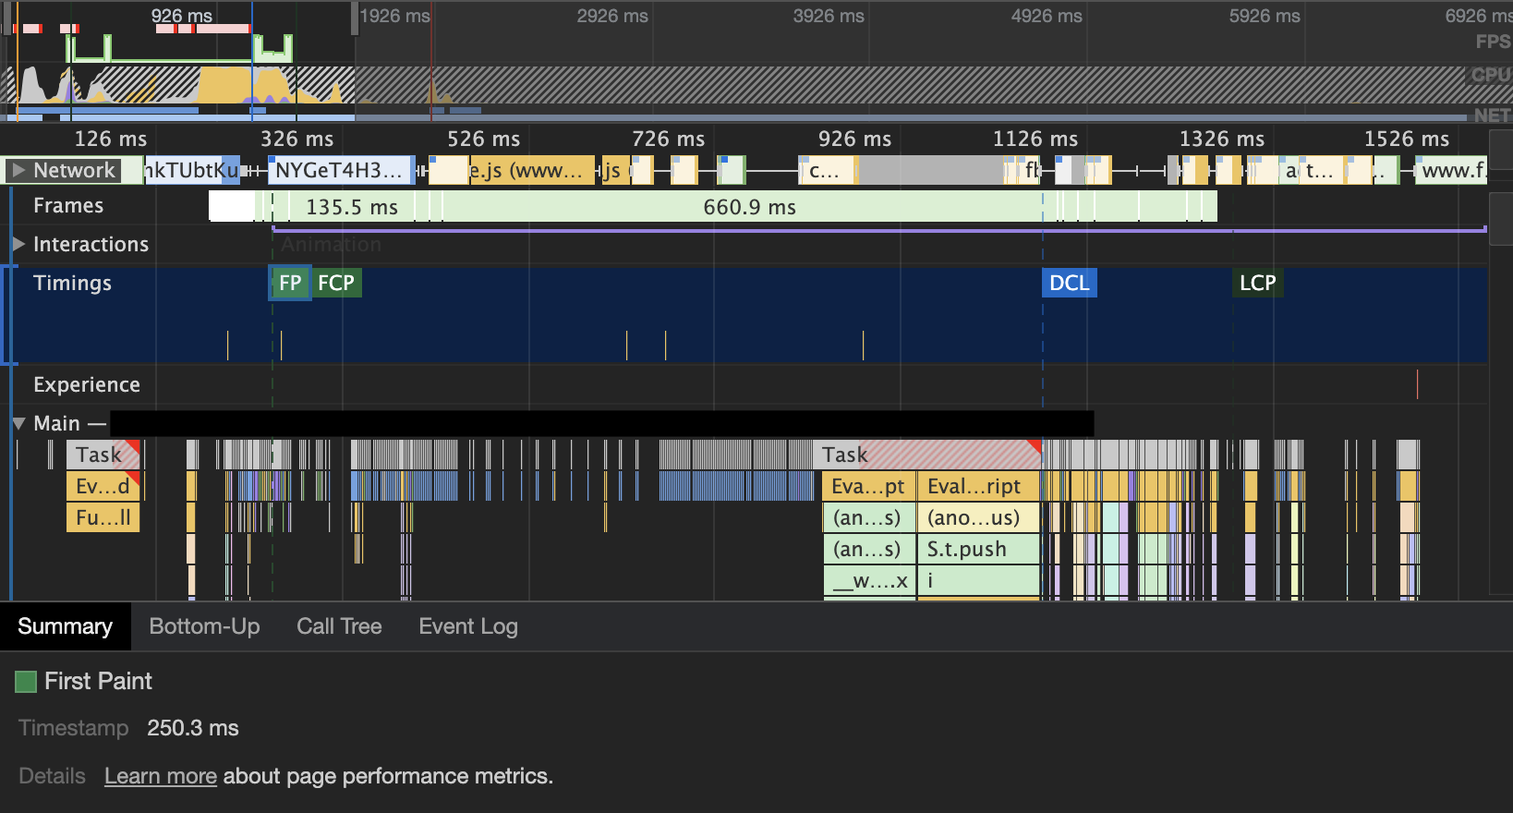Click the left overview selection handle

point(6,18)
